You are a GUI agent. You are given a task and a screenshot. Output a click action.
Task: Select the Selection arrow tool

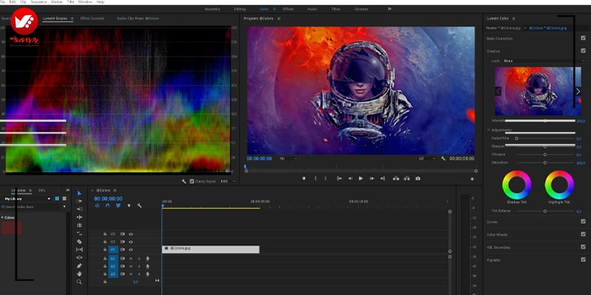[x=79, y=193]
